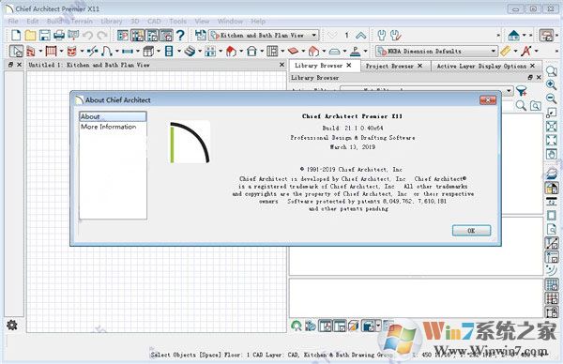This screenshot has width=563, height=364.
Task: Open the NKBA Dimension Defaults dropdown
Action: [x=437, y=51]
